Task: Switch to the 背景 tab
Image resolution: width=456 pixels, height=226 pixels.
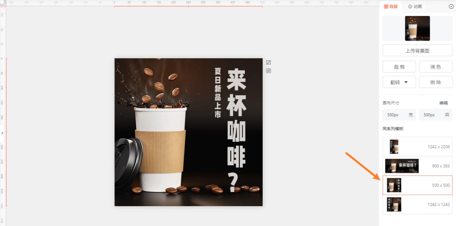Action: point(391,6)
